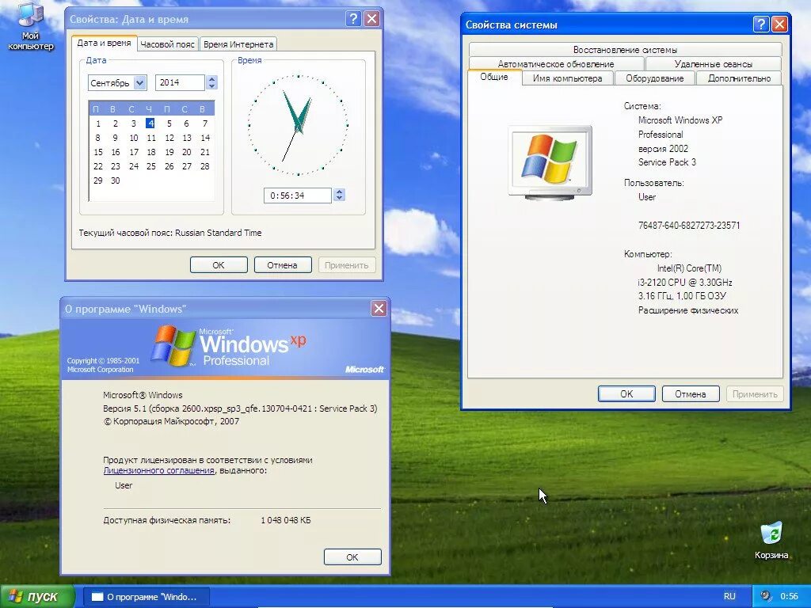Select the Общие tab in System Properties
Image resolution: width=811 pixels, height=608 pixels.
pyautogui.click(x=494, y=77)
